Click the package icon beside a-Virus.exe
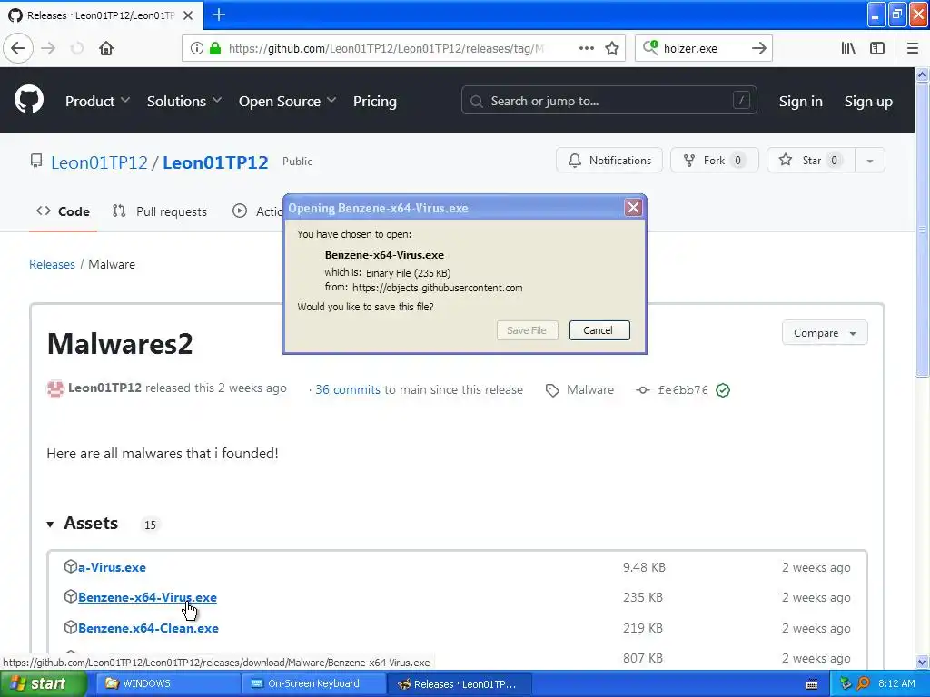930x697 pixels. click(71, 566)
